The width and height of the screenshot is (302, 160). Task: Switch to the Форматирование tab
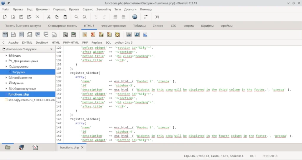tap(114, 26)
